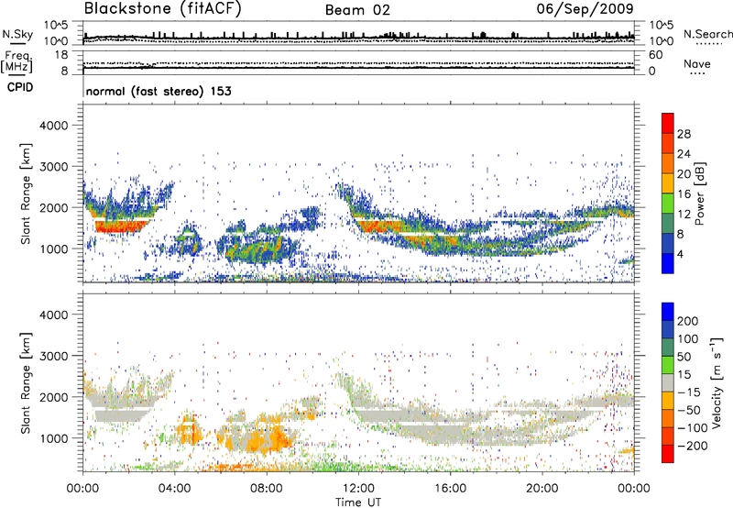Click the 08:00 time axis tick label
Viewport: 733px width, 508px height.
point(266,489)
